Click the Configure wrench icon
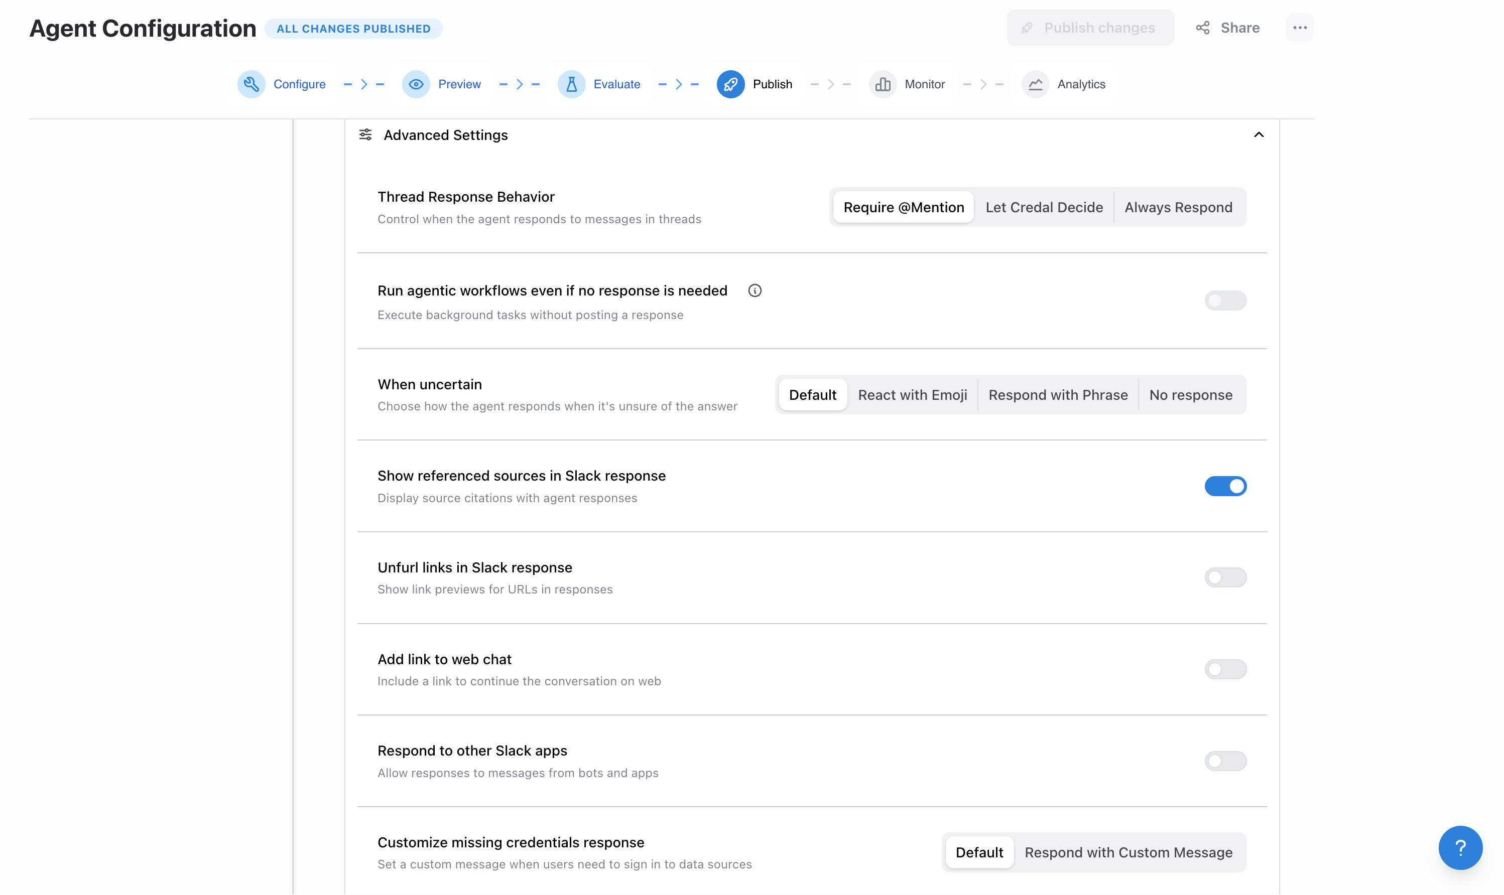The image size is (1504, 895). (x=251, y=84)
